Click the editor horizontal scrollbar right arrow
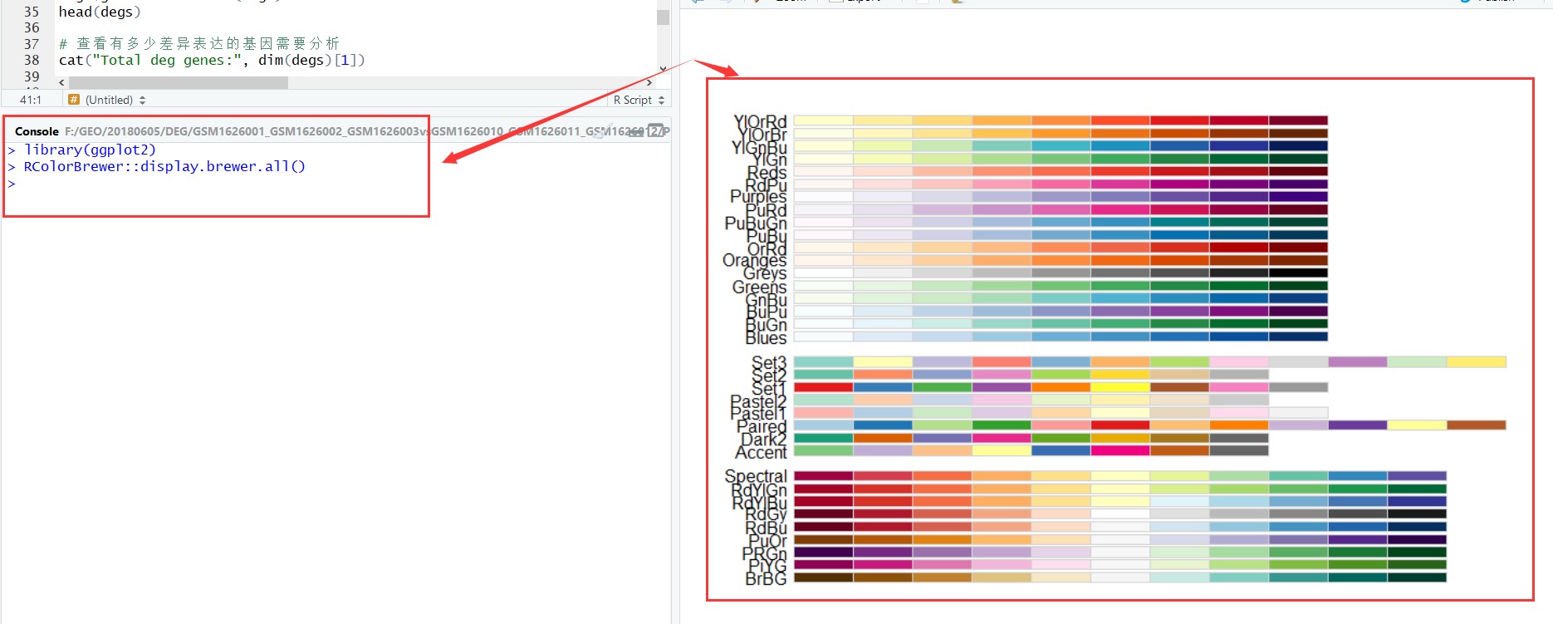 (x=649, y=82)
